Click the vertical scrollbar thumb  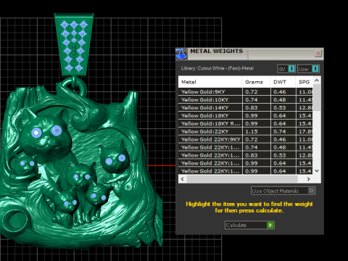317,97
